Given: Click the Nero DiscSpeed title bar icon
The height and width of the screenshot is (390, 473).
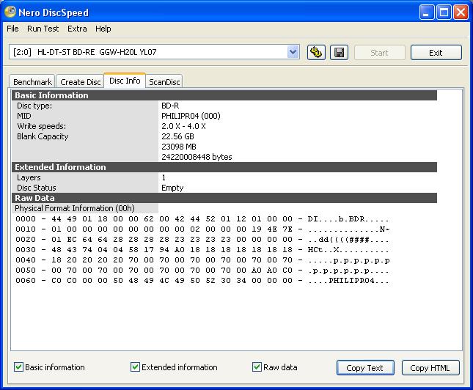Looking at the screenshot, I should coord(10,12).
